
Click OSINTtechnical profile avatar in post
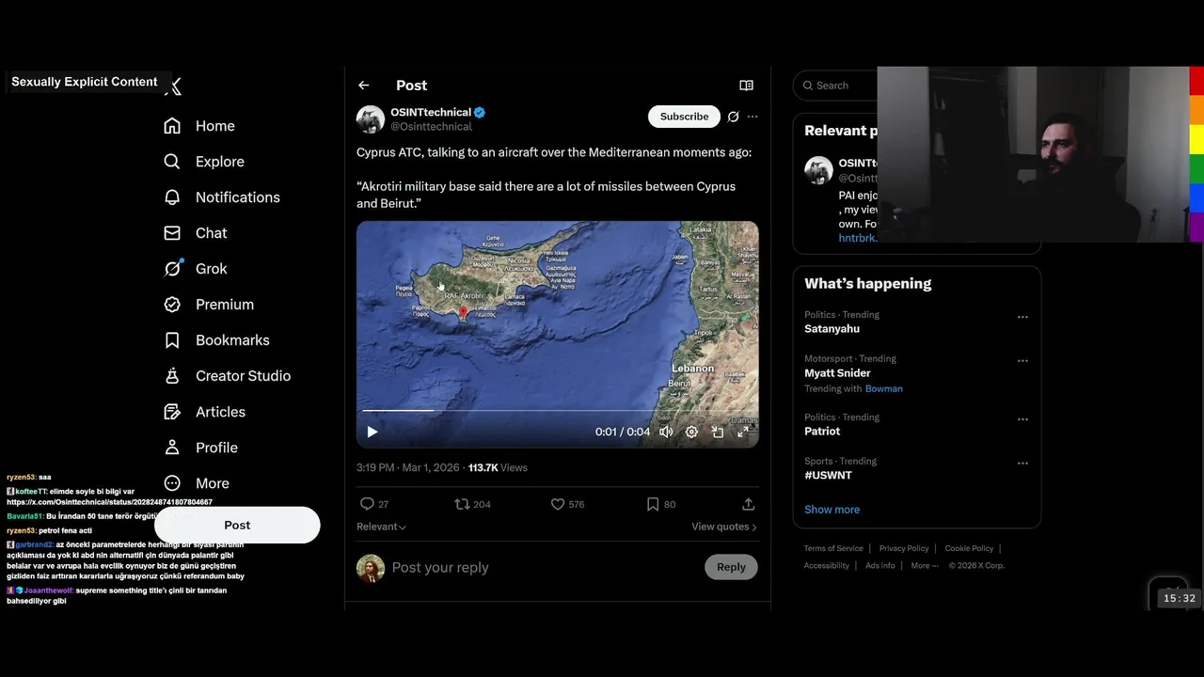coord(371,119)
